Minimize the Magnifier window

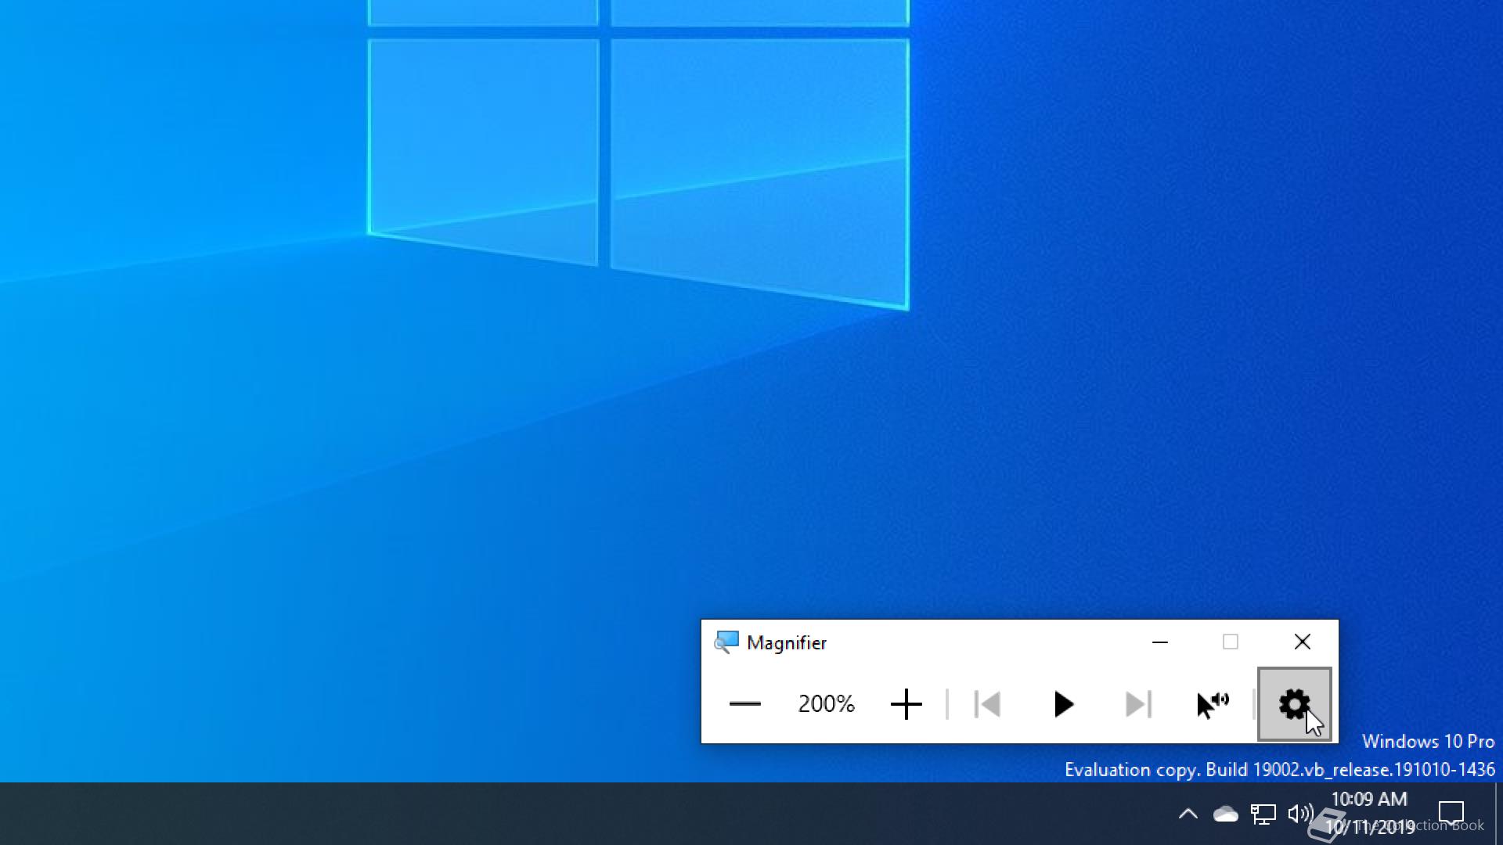(1160, 642)
